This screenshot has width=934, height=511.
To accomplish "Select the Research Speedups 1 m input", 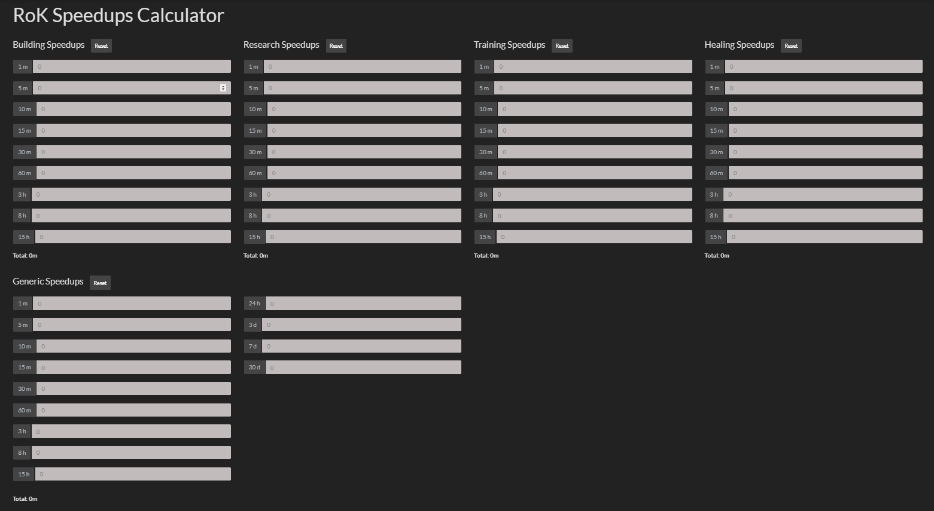I will [363, 66].
